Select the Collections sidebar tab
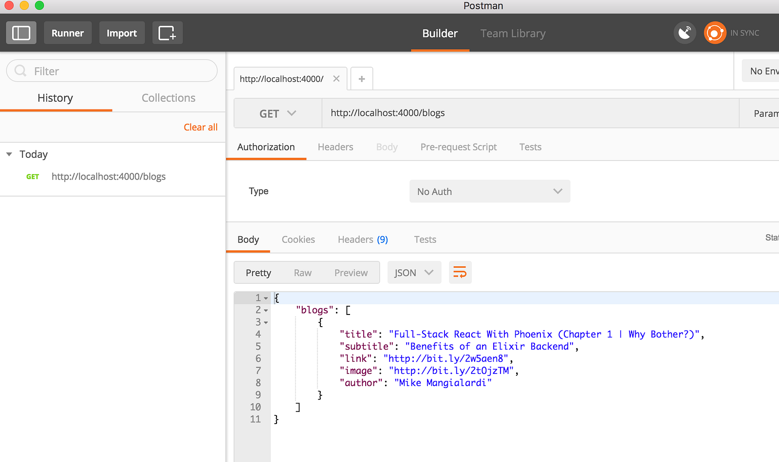Screen dimensions: 779x462 [x=168, y=98]
